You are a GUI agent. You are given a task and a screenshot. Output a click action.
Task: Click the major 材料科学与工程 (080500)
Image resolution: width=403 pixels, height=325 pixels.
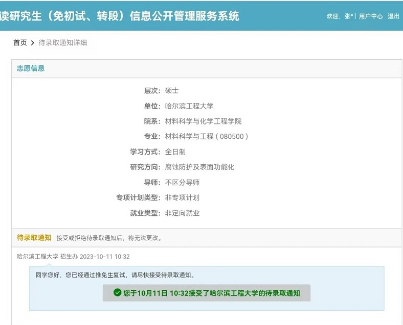click(207, 137)
